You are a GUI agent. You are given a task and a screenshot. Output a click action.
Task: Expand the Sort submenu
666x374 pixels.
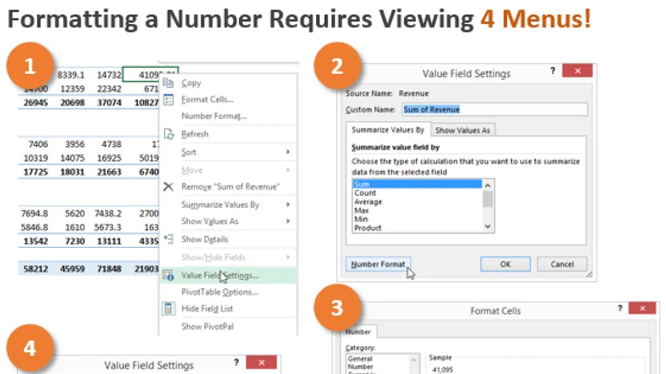click(x=287, y=152)
